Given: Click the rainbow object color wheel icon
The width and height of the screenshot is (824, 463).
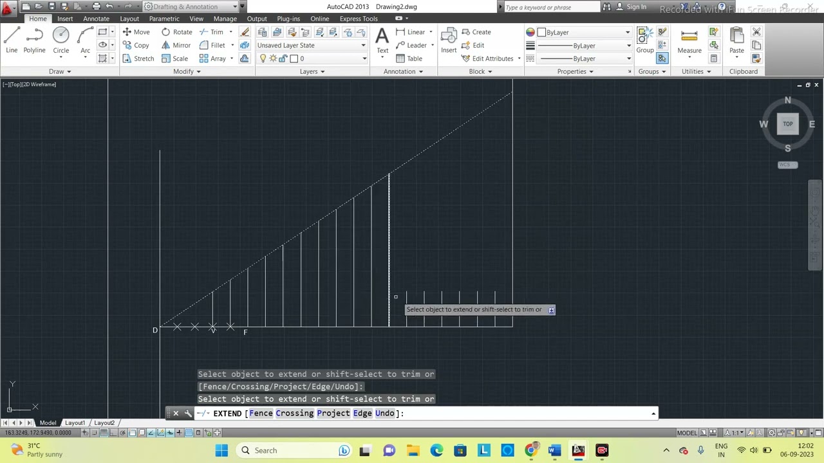Looking at the screenshot, I should tap(530, 32).
